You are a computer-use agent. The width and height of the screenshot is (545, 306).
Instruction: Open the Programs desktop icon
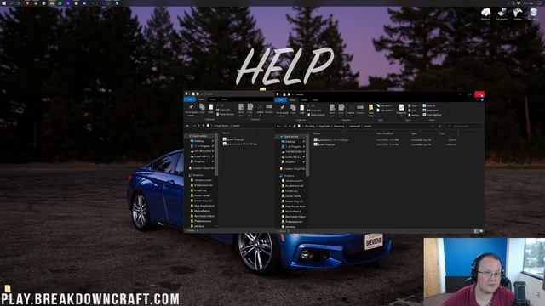coord(502,14)
